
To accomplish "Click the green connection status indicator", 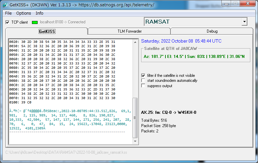I will pos(35,22).
